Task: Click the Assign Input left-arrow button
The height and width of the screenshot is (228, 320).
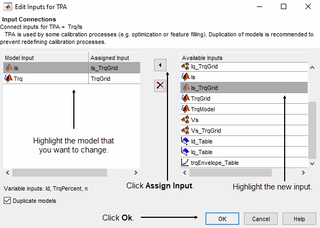Action: pyautogui.click(x=160, y=65)
